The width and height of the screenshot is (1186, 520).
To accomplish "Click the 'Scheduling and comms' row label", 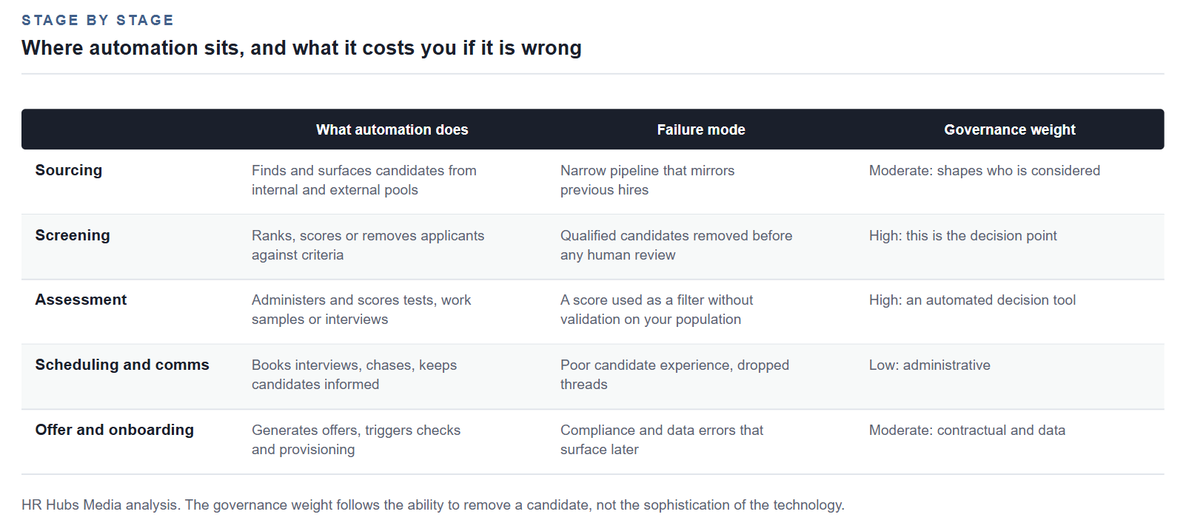I will tap(122, 365).
